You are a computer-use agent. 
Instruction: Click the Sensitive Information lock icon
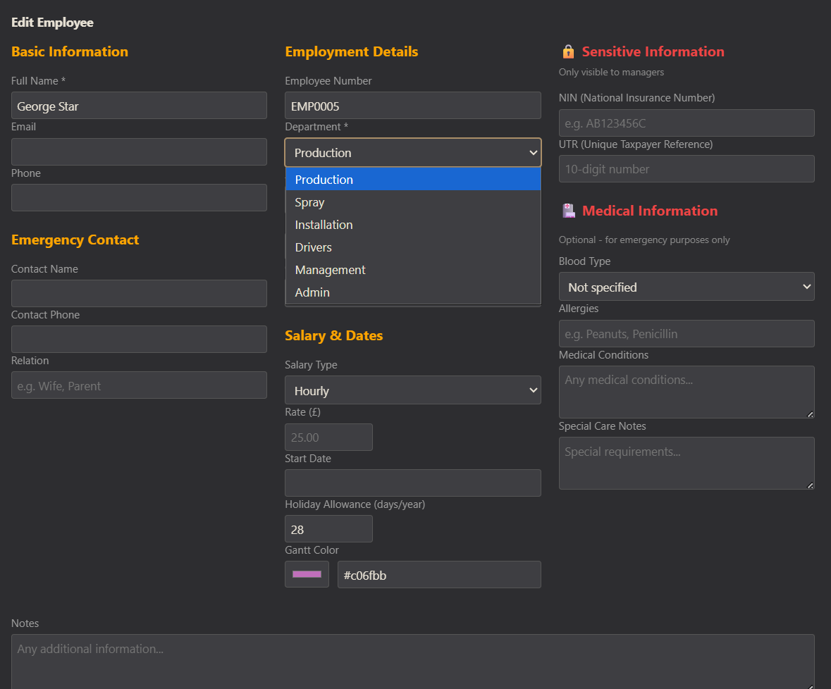pos(568,52)
